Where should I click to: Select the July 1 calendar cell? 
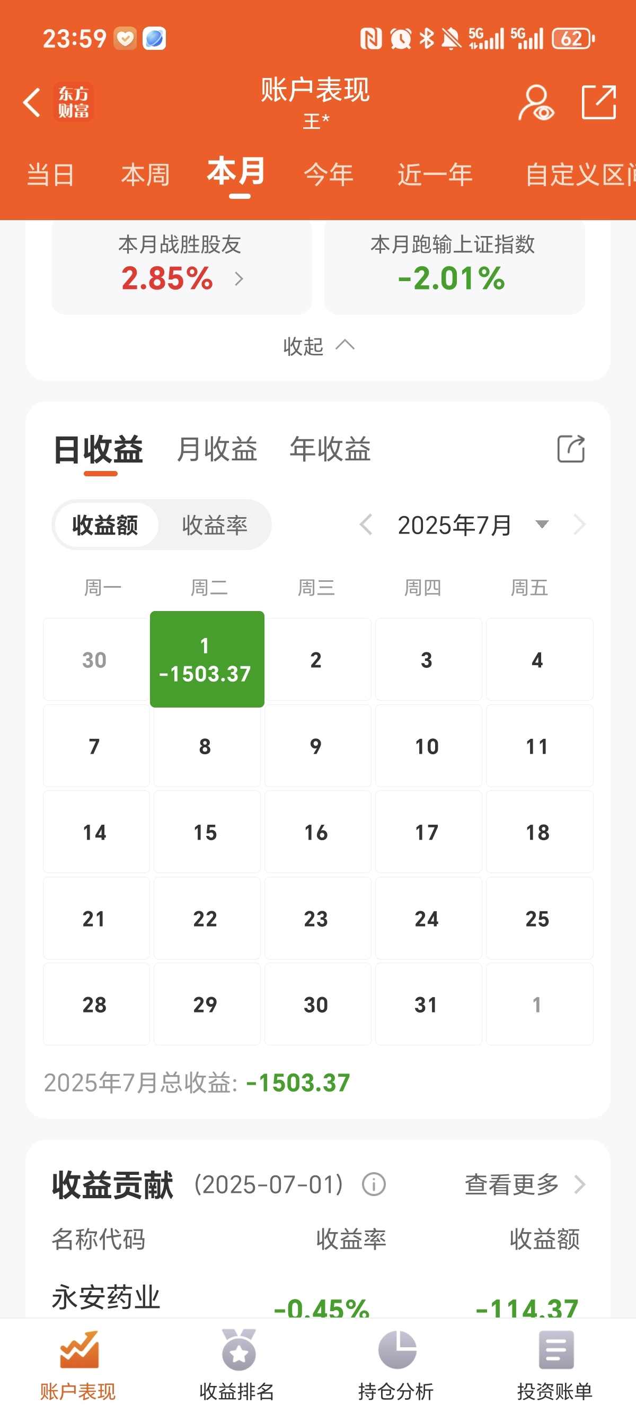point(207,659)
